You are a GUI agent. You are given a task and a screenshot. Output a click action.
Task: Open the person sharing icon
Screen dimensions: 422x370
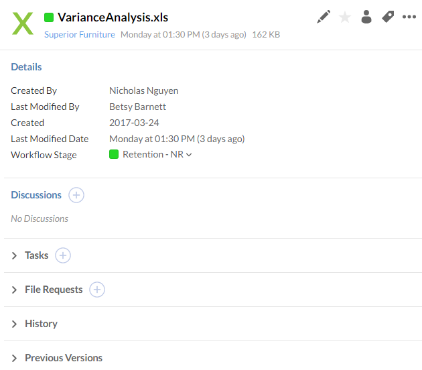coord(366,17)
